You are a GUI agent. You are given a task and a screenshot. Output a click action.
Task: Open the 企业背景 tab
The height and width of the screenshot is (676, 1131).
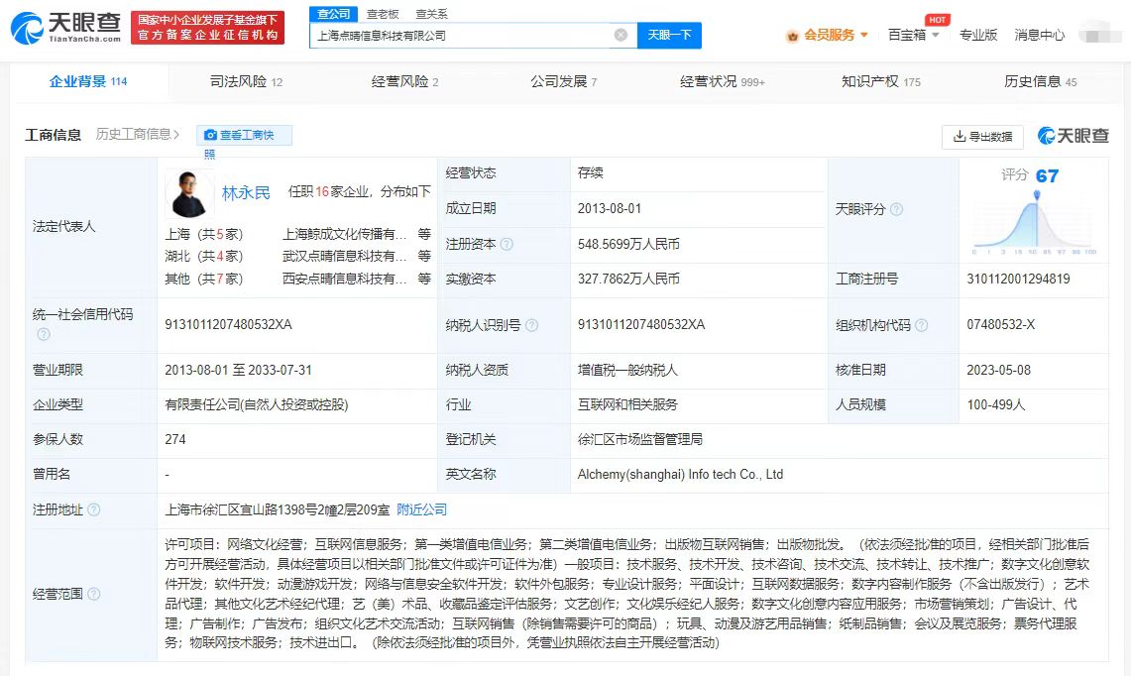coord(88,81)
